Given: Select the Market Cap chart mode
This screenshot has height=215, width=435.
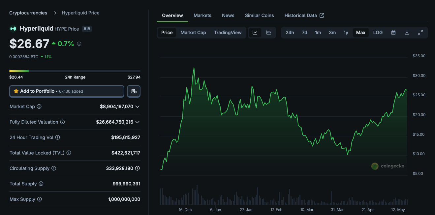Looking at the screenshot, I should 193,33.
